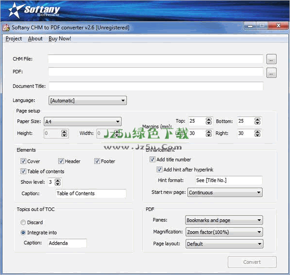Adjust the Left margin spinner

click(x=208, y=133)
